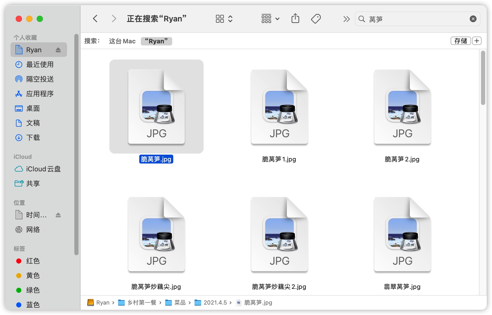Click the Share toolbar icon
Viewport: 492px width, 315px height.
[295, 19]
